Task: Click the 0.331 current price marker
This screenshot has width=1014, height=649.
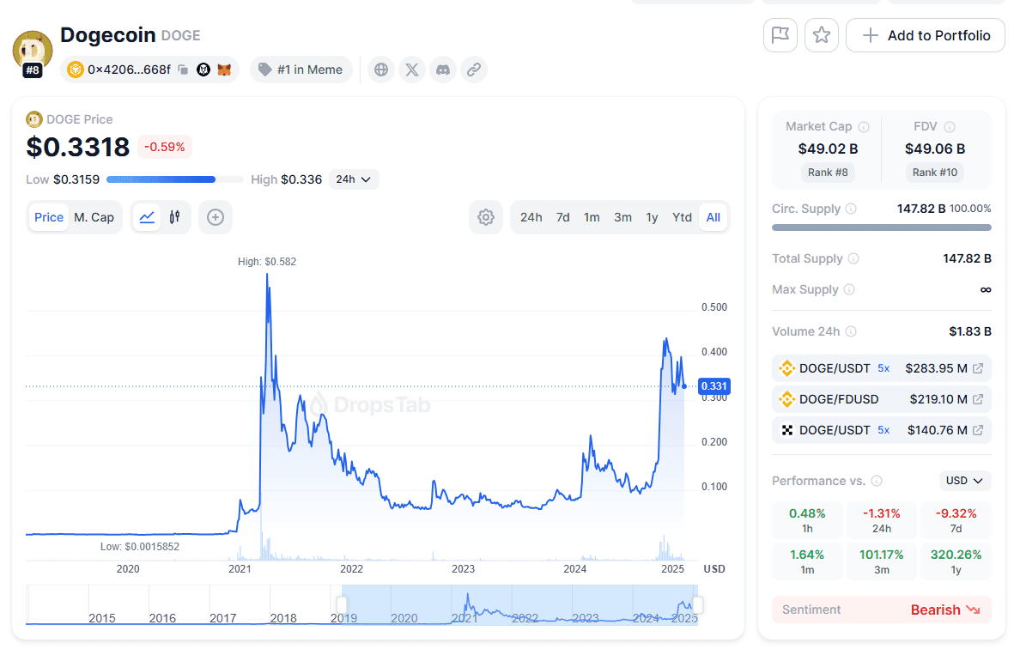Action: pyautogui.click(x=714, y=386)
